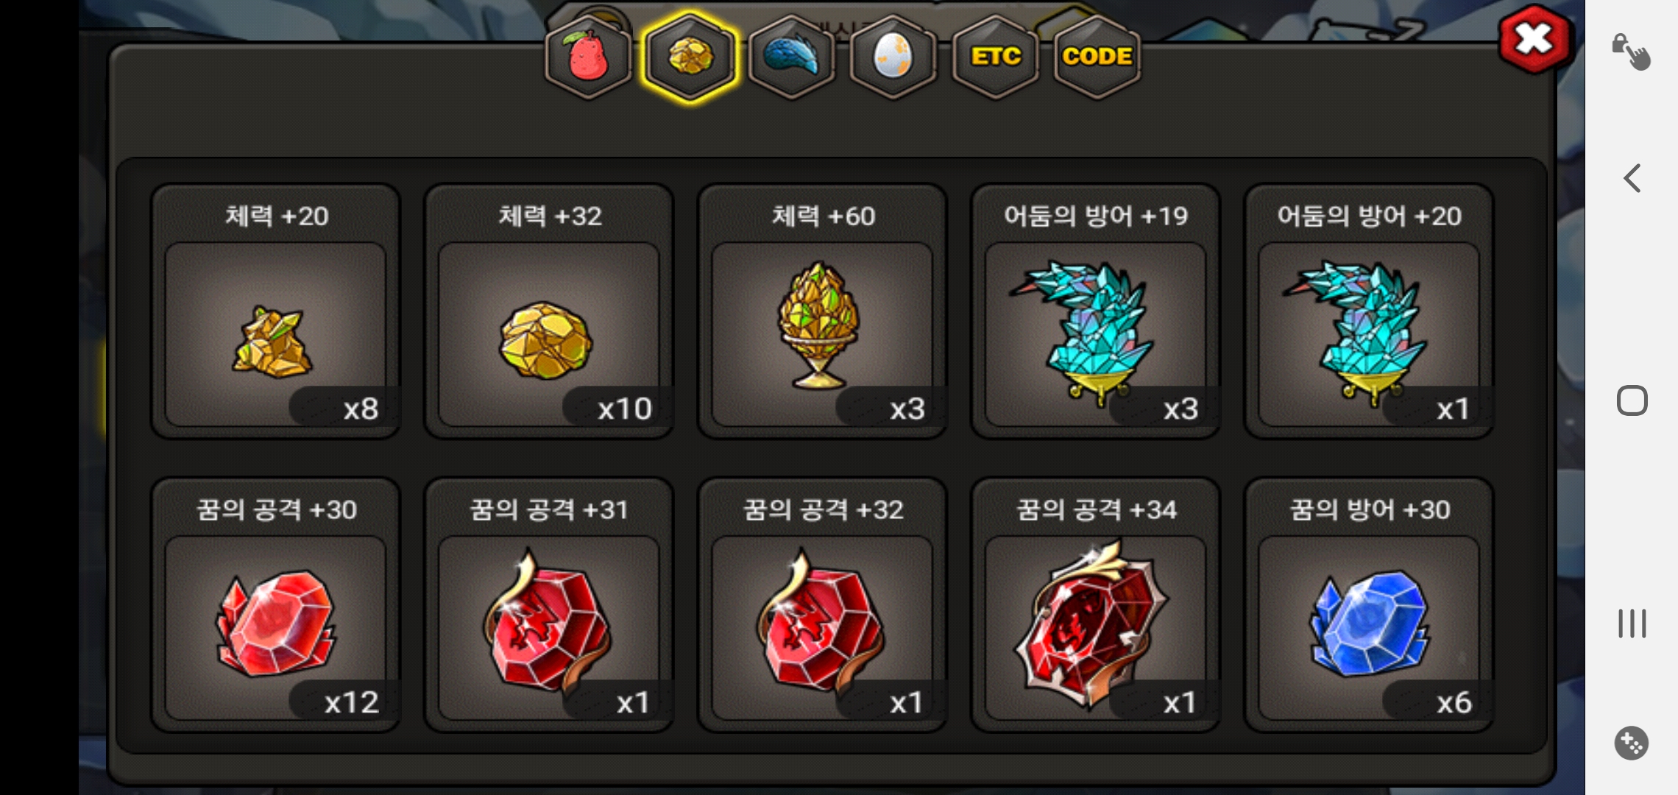Select the golden gem tab
Image resolution: width=1678 pixels, height=795 pixels.
(x=690, y=56)
